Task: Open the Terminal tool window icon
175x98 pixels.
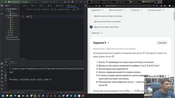Action: [2, 82]
